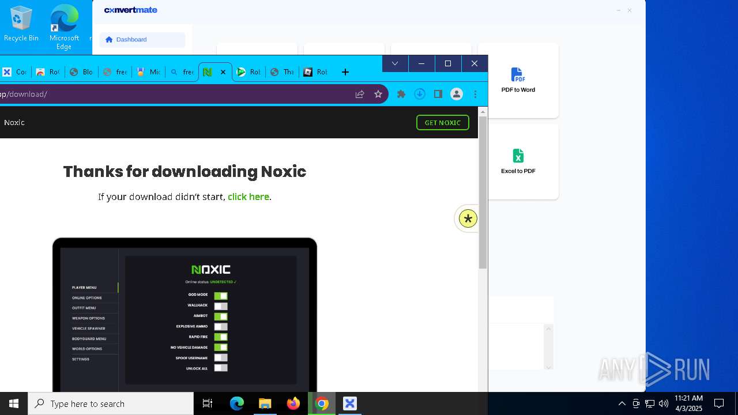Select VEHICLE SPAWNER in Noxic preview
The width and height of the screenshot is (738, 415).
click(x=88, y=329)
